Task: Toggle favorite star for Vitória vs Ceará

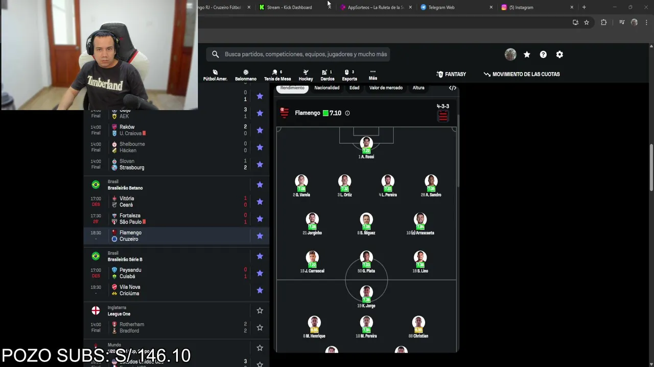Action: click(x=260, y=202)
